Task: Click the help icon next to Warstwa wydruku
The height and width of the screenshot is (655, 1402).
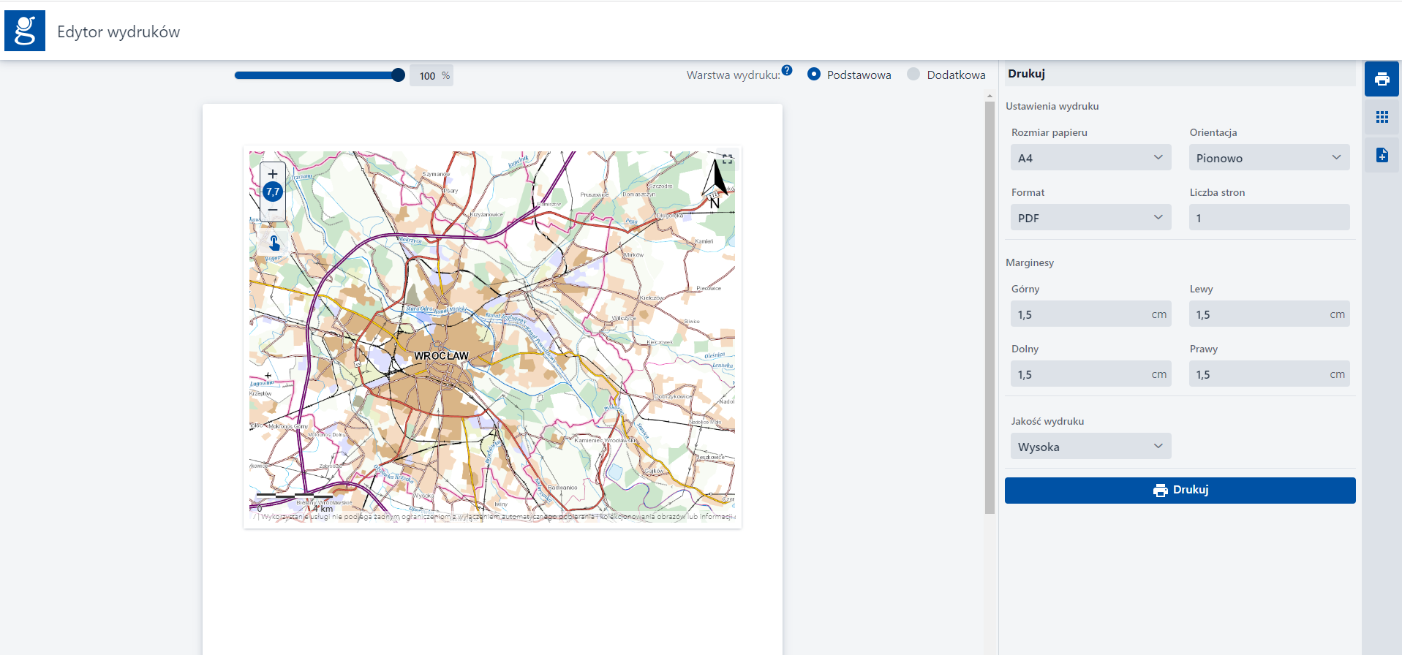Action: [787, 70]
